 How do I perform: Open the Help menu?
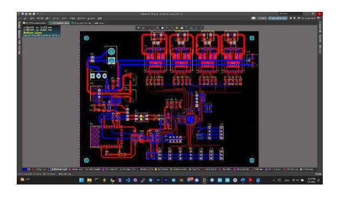coord(100,18)
